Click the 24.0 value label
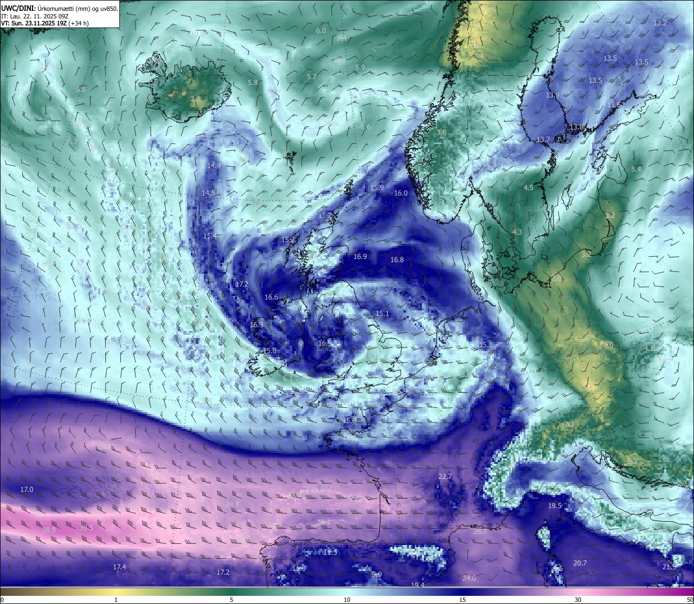The width and height of the screenshot is (694, 604). (x=469, y=578)
